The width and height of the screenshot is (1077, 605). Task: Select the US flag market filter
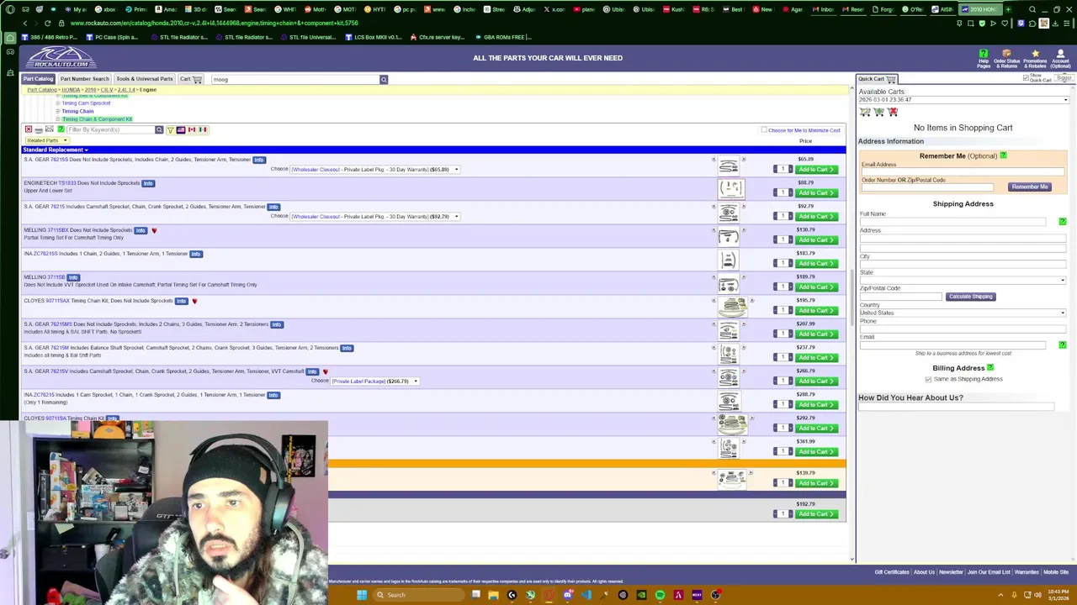tap(181, 129)
